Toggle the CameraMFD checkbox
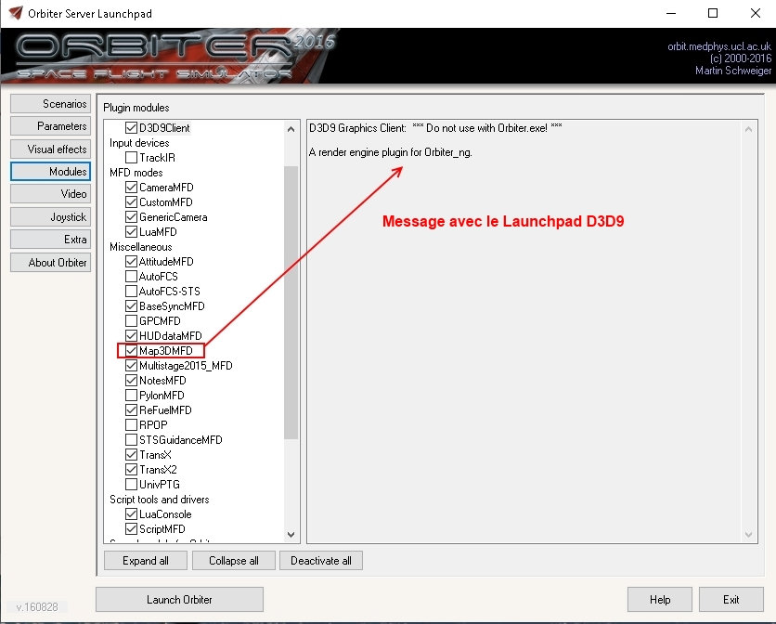The width and height of the screenshot is (776, 624). coord(131,188)
